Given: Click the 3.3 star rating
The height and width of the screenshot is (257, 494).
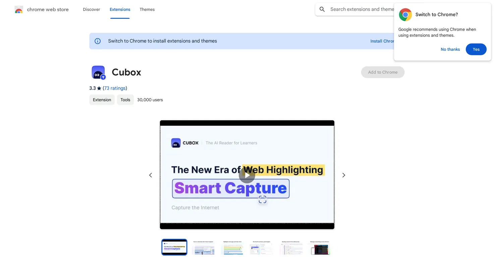Looking at the screenshot, I should click(95, 88).
